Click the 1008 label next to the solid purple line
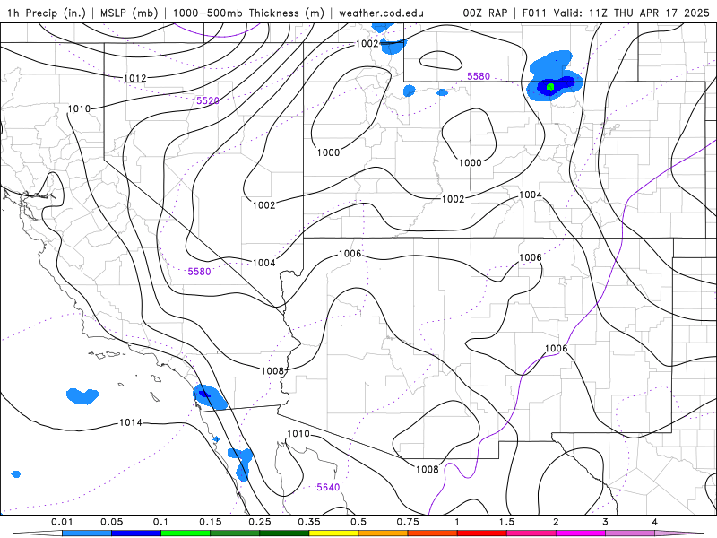The width and height of the screenshot is (717, 538). (x=428, y=469)
